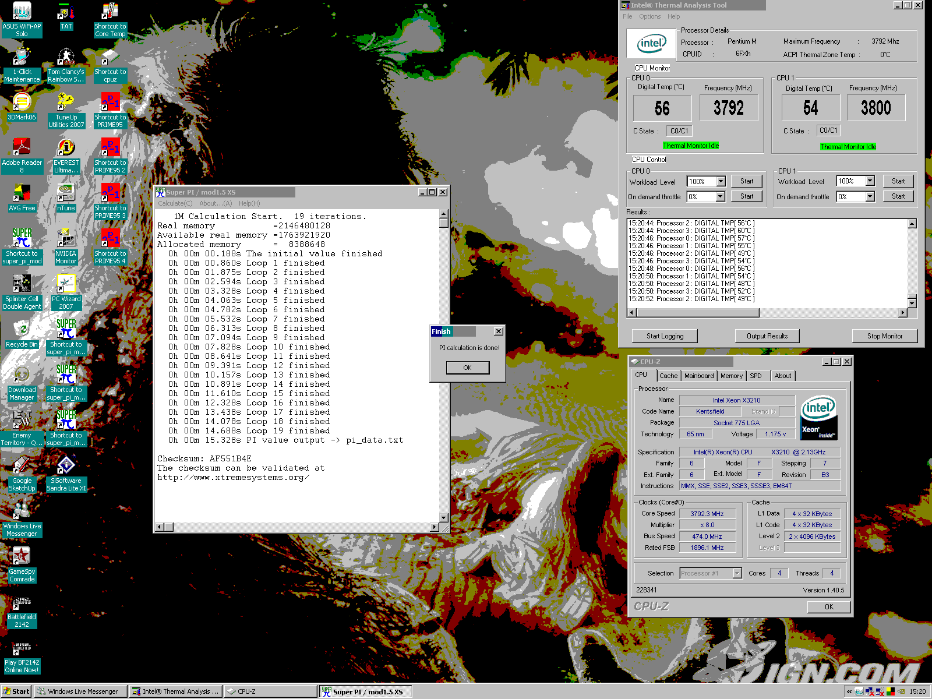932x699 pixels.
Task: Open NVIDIA Monitor icon
Action: point(66,247)
